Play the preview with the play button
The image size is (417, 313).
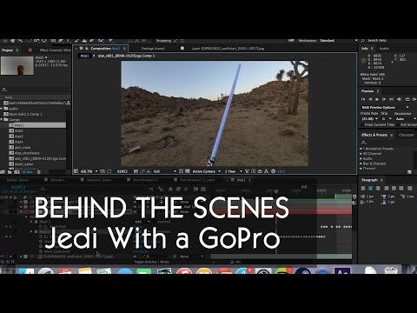[x=377, y=99]
